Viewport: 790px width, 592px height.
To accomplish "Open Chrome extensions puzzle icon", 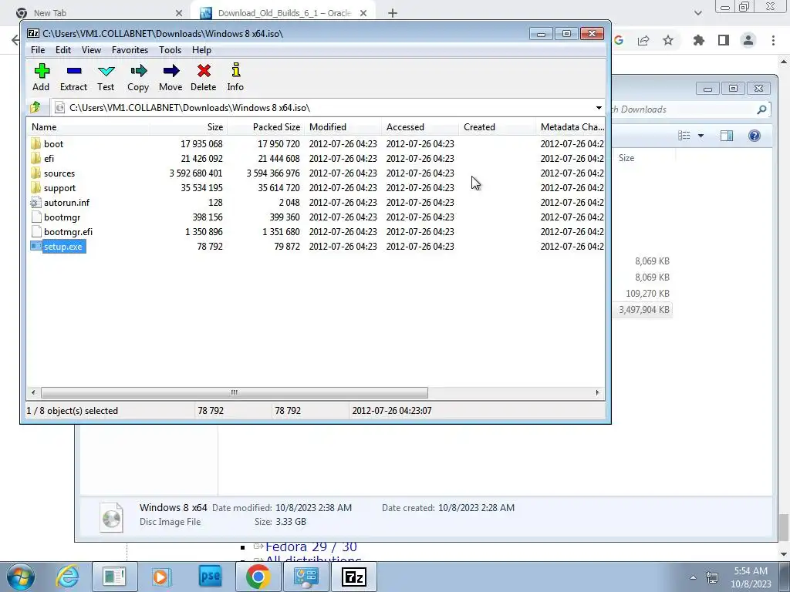I will [x=698, y=40].
